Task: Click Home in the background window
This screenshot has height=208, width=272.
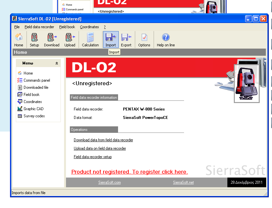Action: coord(67,5)
